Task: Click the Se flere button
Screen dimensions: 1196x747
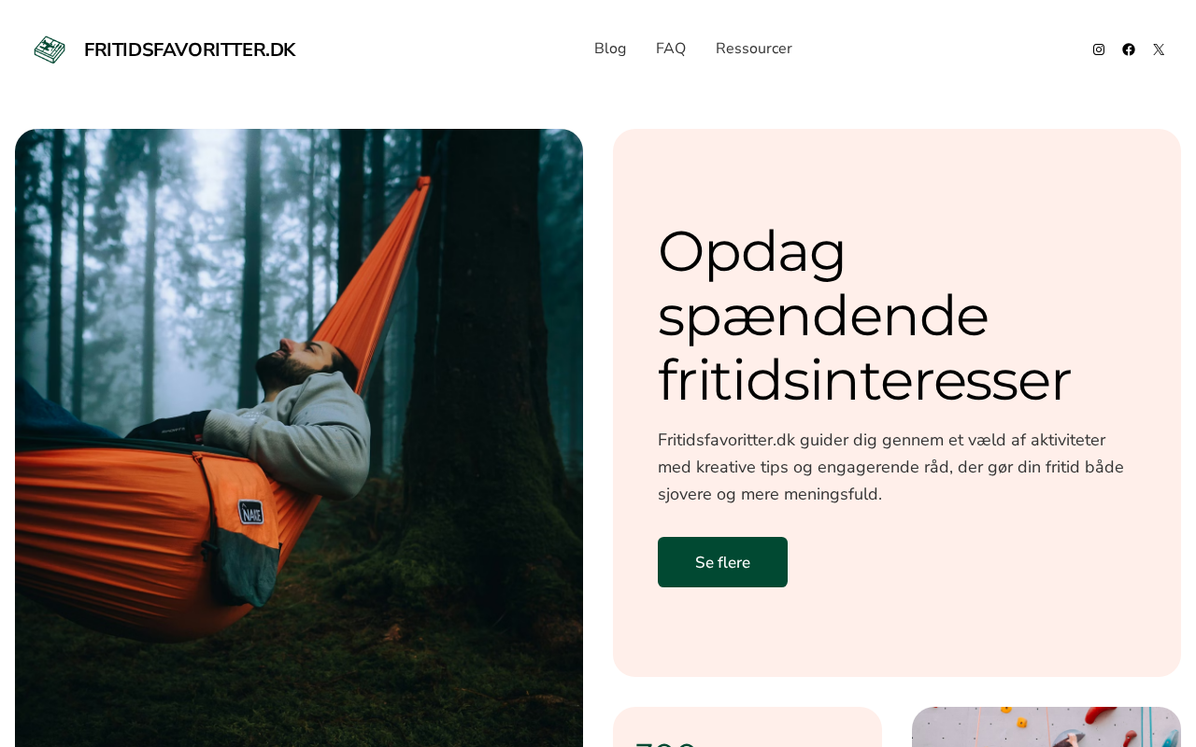Action: (x=722, y=562)
